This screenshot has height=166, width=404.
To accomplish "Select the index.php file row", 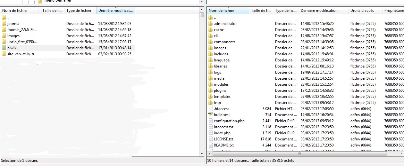I will click(222, 133).
